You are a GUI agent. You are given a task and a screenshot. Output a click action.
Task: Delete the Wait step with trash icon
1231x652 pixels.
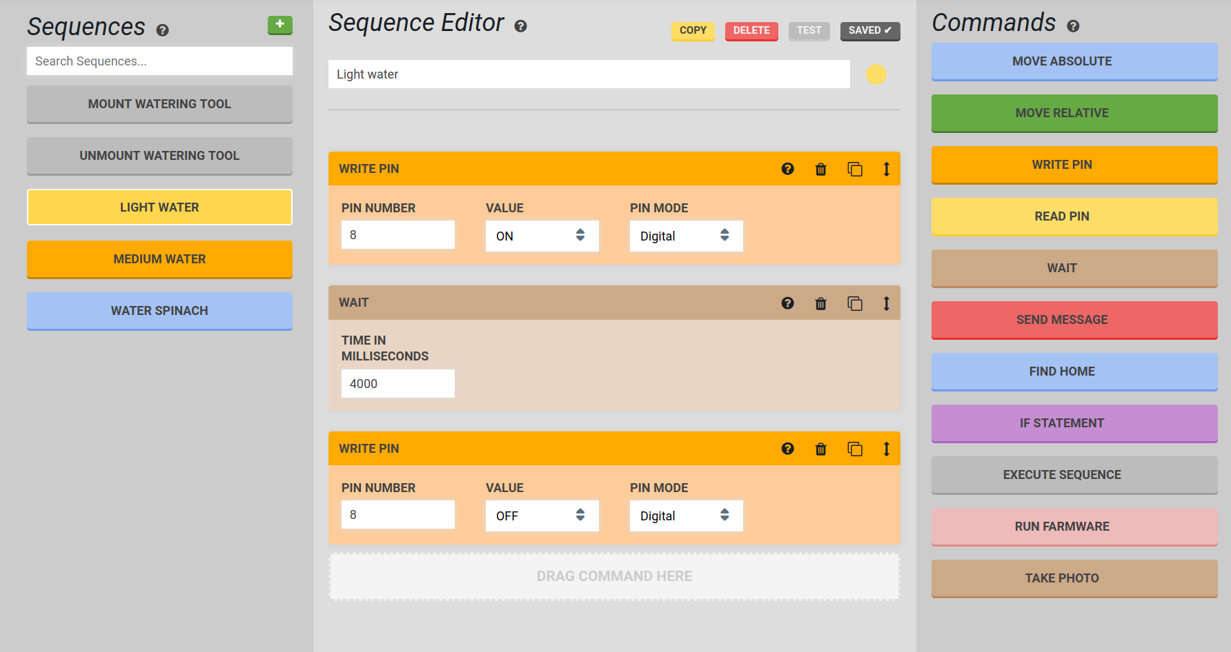(x=820, y=303)
